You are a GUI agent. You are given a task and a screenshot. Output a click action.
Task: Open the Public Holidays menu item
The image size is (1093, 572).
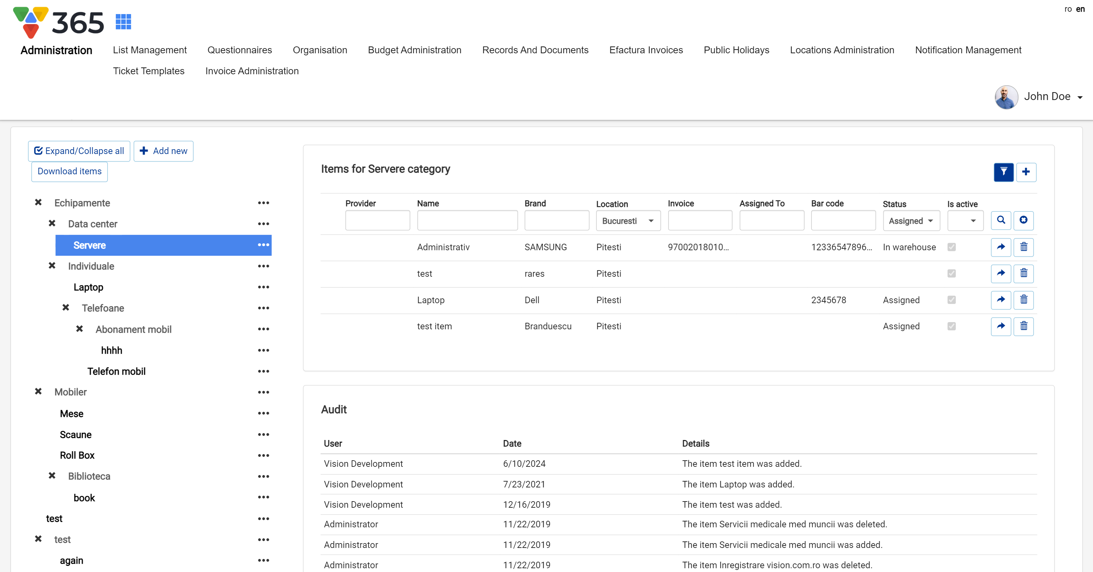pos(736,50)
